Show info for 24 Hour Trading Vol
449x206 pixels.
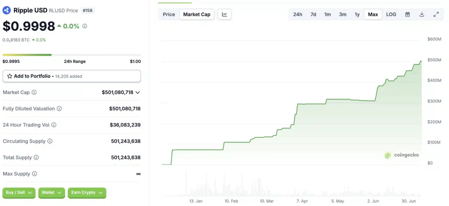pos(54,125)
